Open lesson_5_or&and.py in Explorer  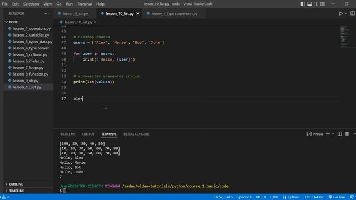click(x=28, y=54)
